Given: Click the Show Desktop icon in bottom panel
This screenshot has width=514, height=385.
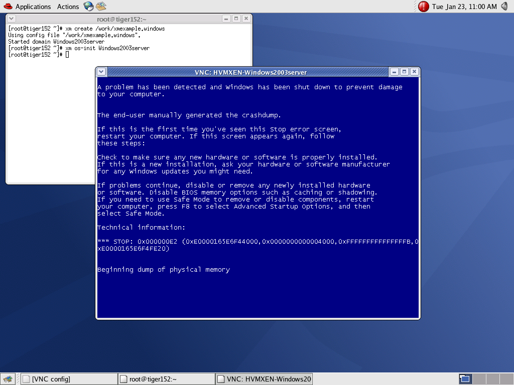Looking at the screenshot, I should (x=7, y=379).
